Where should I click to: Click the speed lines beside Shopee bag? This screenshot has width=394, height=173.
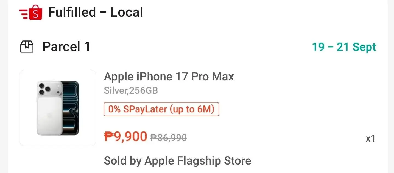(x=24, y=13)
